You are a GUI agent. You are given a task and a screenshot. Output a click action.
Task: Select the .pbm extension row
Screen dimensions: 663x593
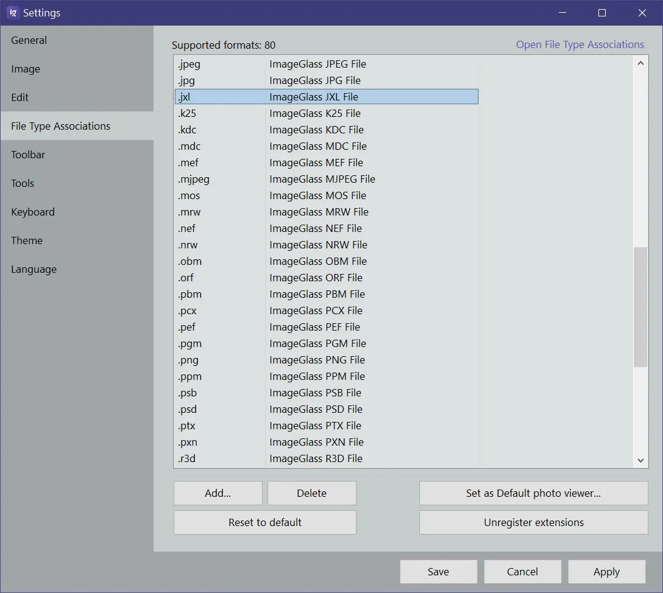[327, 295]
